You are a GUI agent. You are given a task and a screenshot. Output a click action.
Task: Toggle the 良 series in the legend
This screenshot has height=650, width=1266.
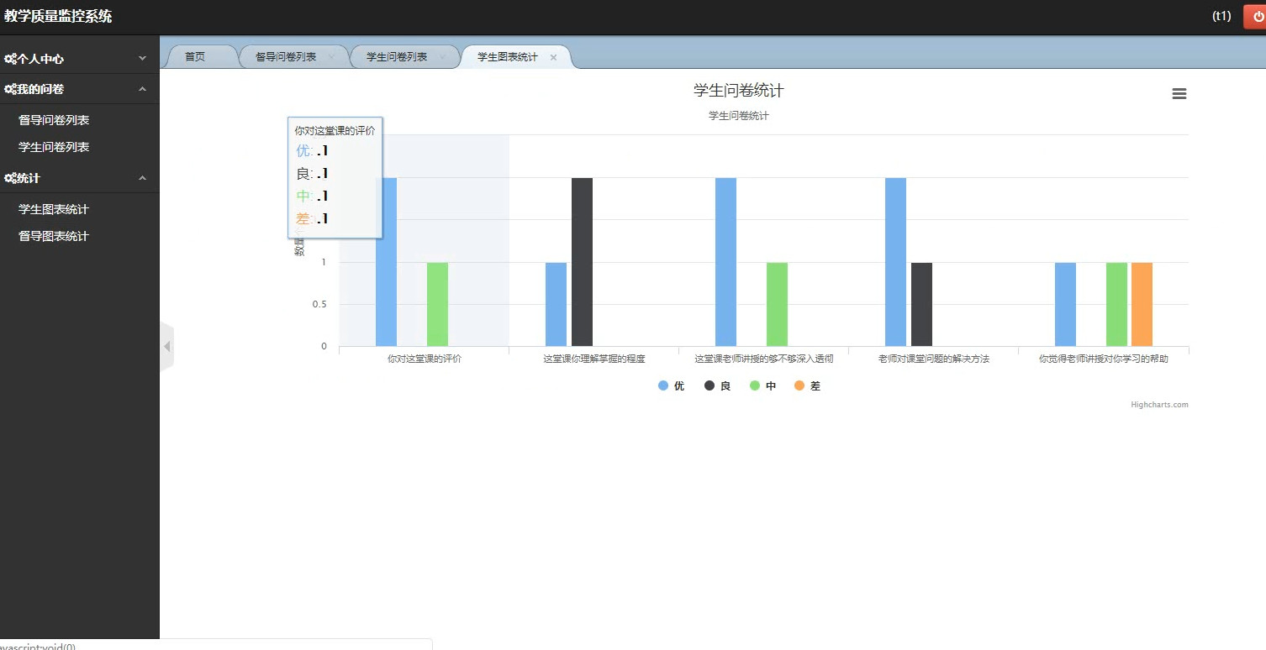pyautogui.click(x=717, y=386)
